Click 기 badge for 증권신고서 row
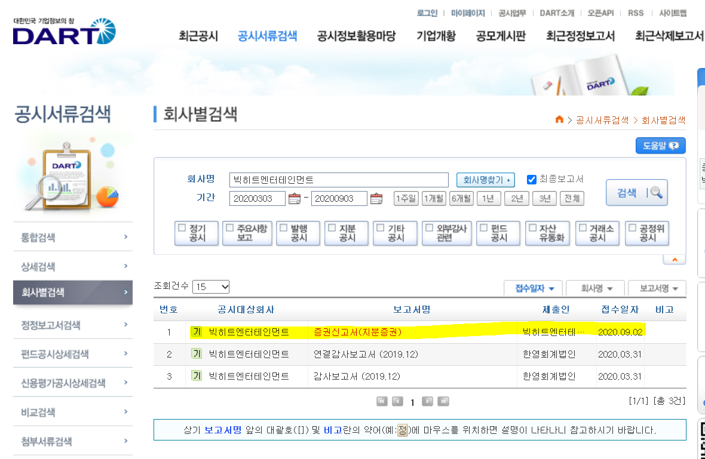705x459 pixels. [x=197, y=332]
